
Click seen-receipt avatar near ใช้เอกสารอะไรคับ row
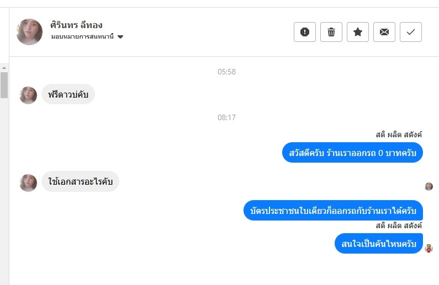[429, 186]
